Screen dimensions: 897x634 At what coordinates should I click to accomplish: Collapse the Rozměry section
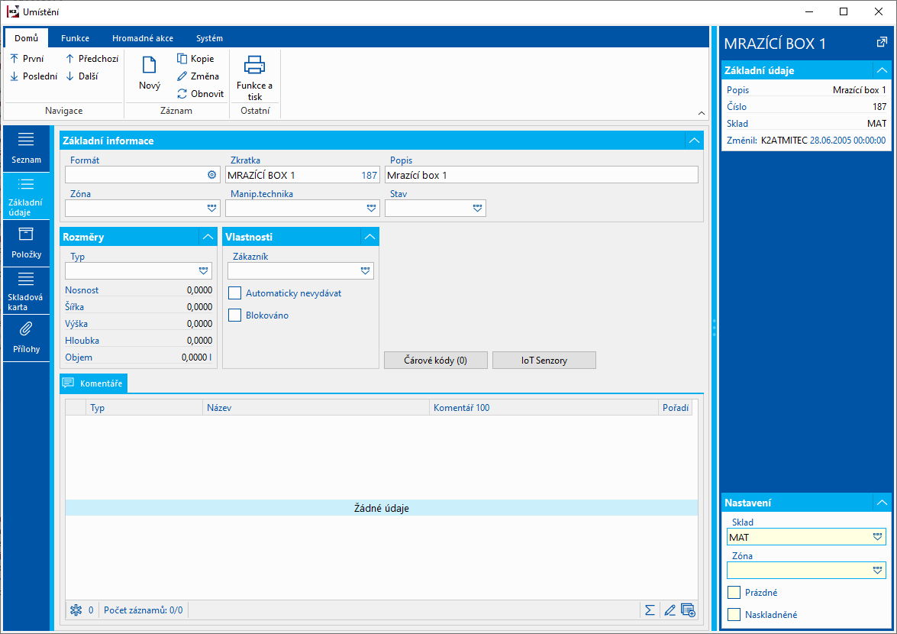tap(207, 237)
